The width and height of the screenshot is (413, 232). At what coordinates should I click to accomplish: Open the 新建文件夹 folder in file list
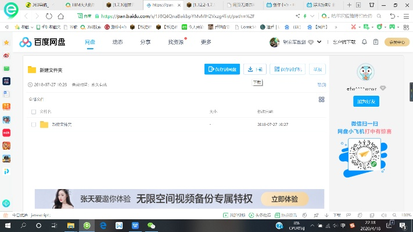[x=62, y=125]
